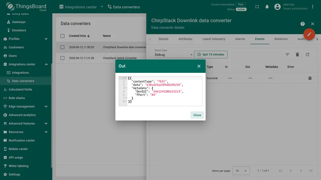Switch to the Details tab
Screen dimensions: 321x180
164,39
